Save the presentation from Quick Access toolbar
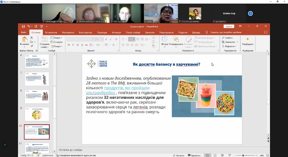Screen dimensions: 288x157 pos(23,26)
